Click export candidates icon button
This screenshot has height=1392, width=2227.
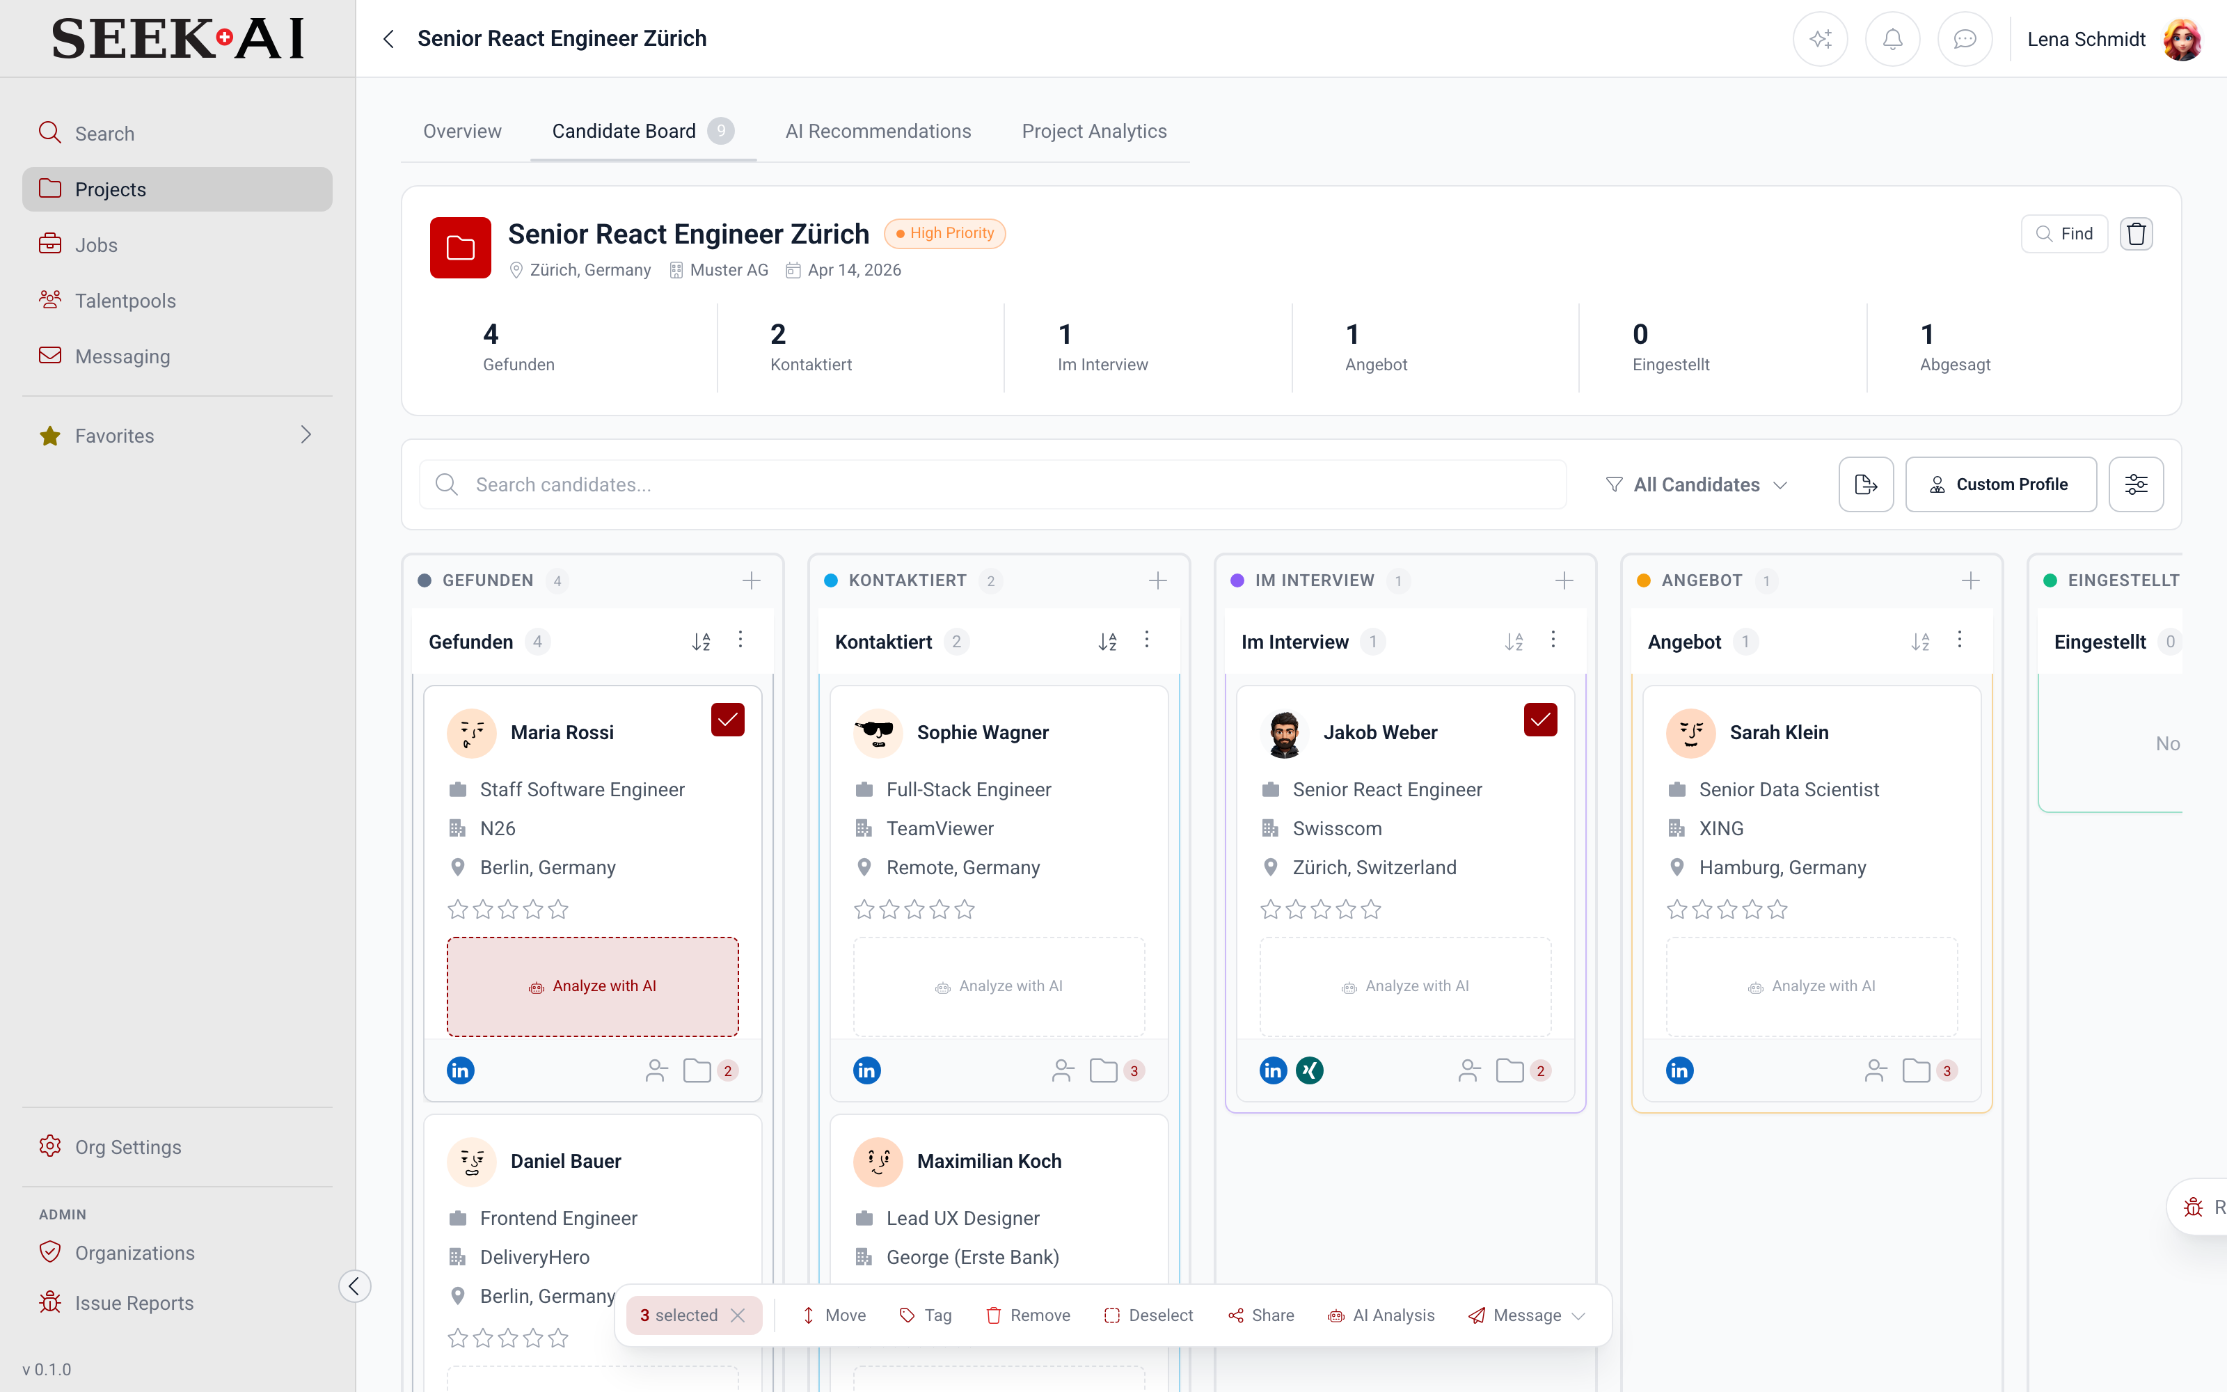pos(1865,484)
